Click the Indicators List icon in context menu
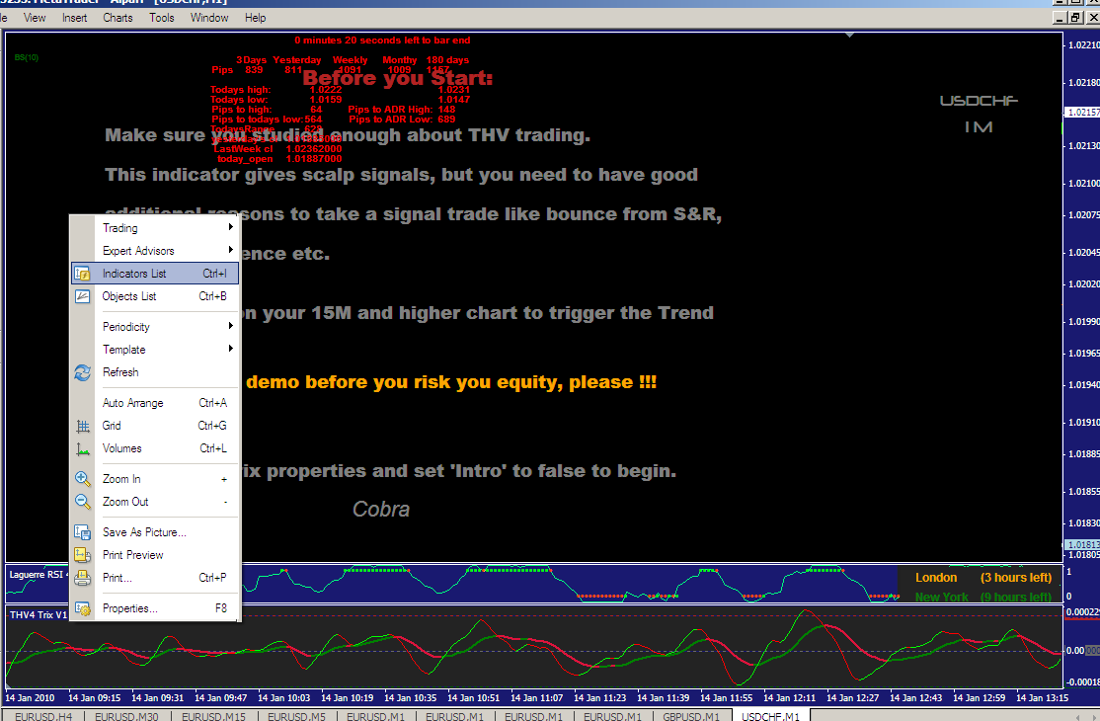1100x721 pixels. pyautogui.click(x=82, y=274)
